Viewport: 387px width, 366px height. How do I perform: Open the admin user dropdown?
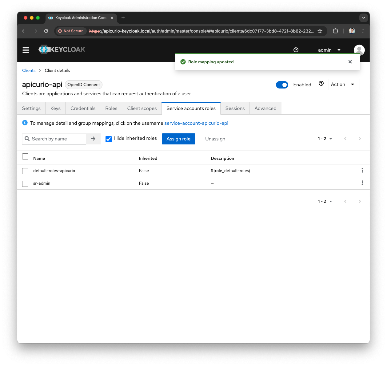pyautogui.click(x=329, y=50)
